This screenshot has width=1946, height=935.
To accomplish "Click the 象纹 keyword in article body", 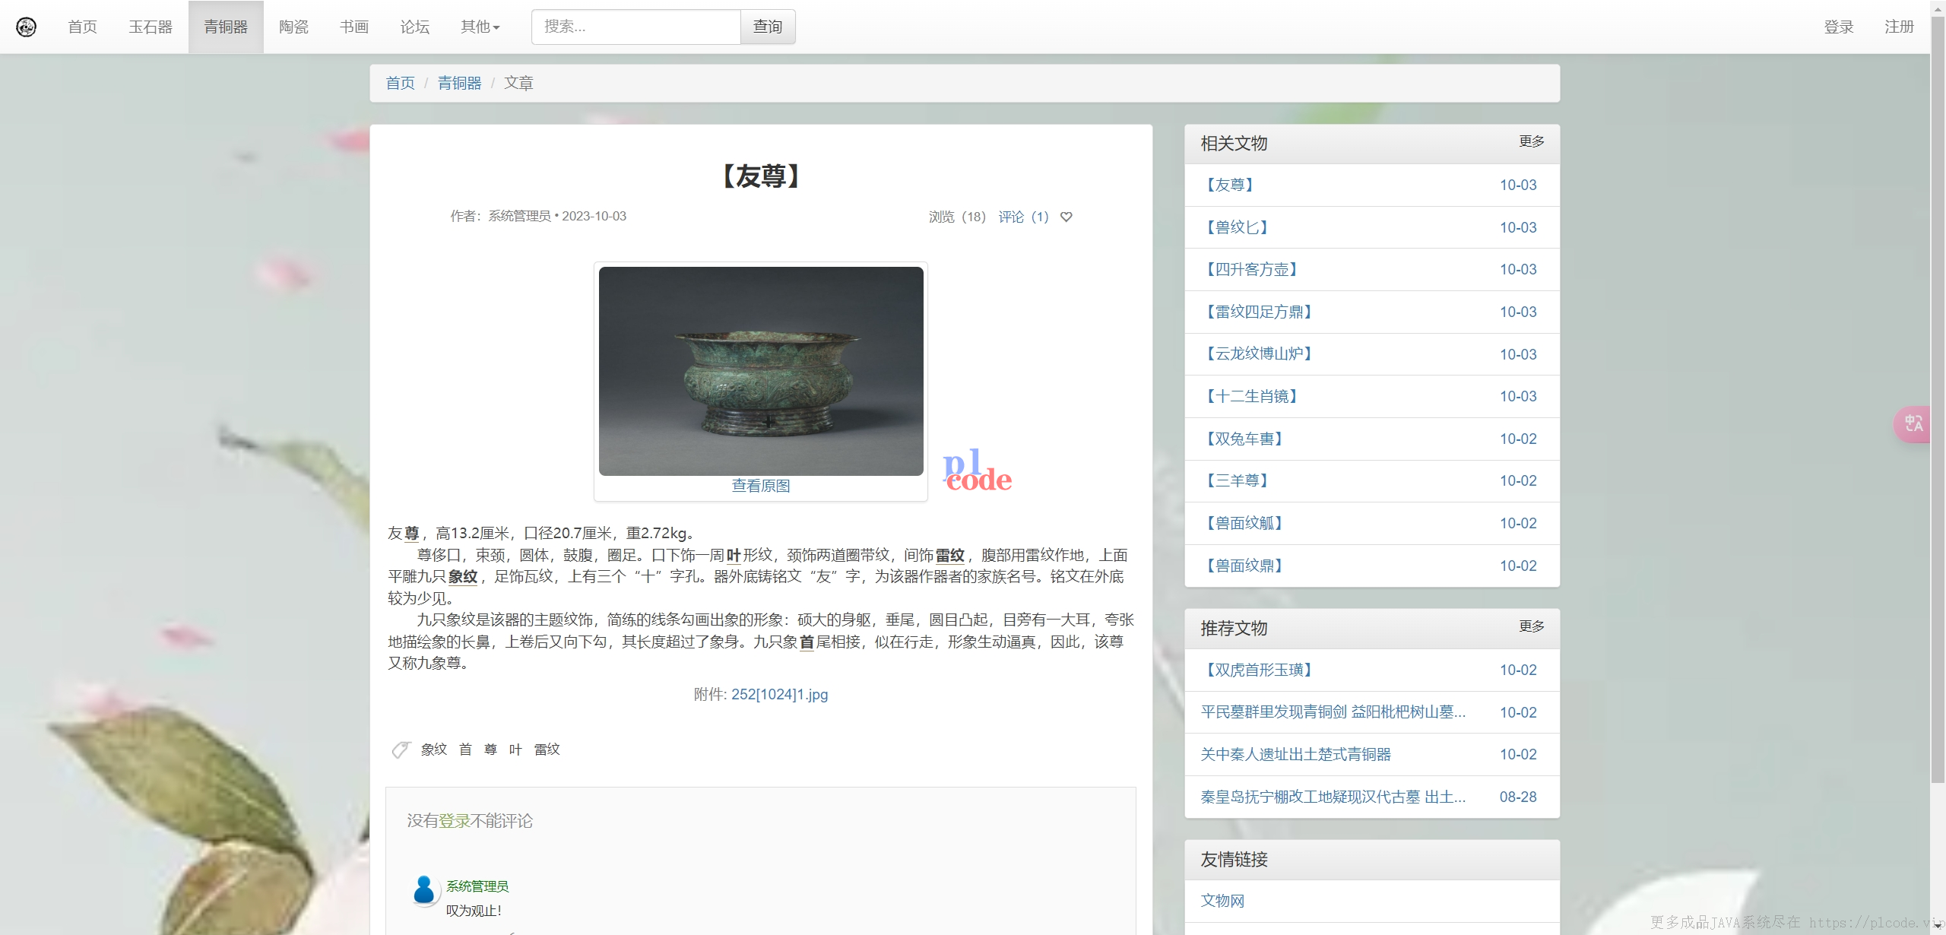I will (x=463, y=576).
